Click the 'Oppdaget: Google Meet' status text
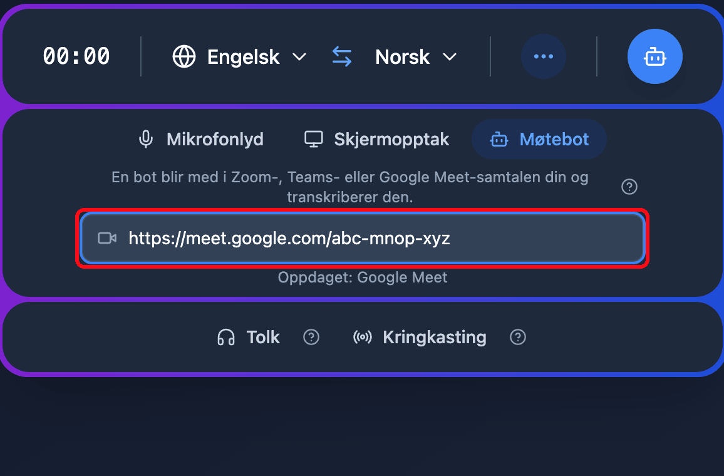The image size is (724, 476). (363, 277)
